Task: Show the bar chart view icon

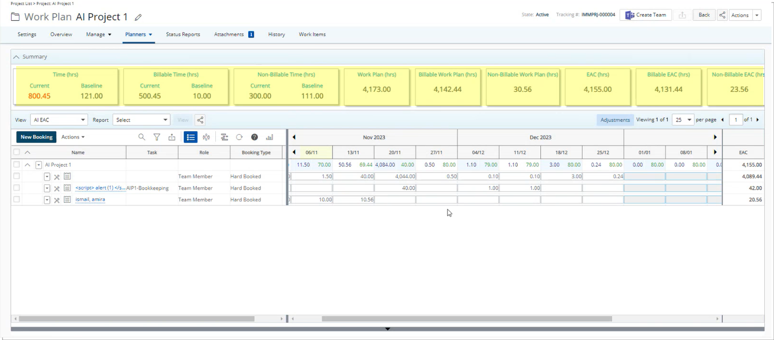Action: [269, 137]
